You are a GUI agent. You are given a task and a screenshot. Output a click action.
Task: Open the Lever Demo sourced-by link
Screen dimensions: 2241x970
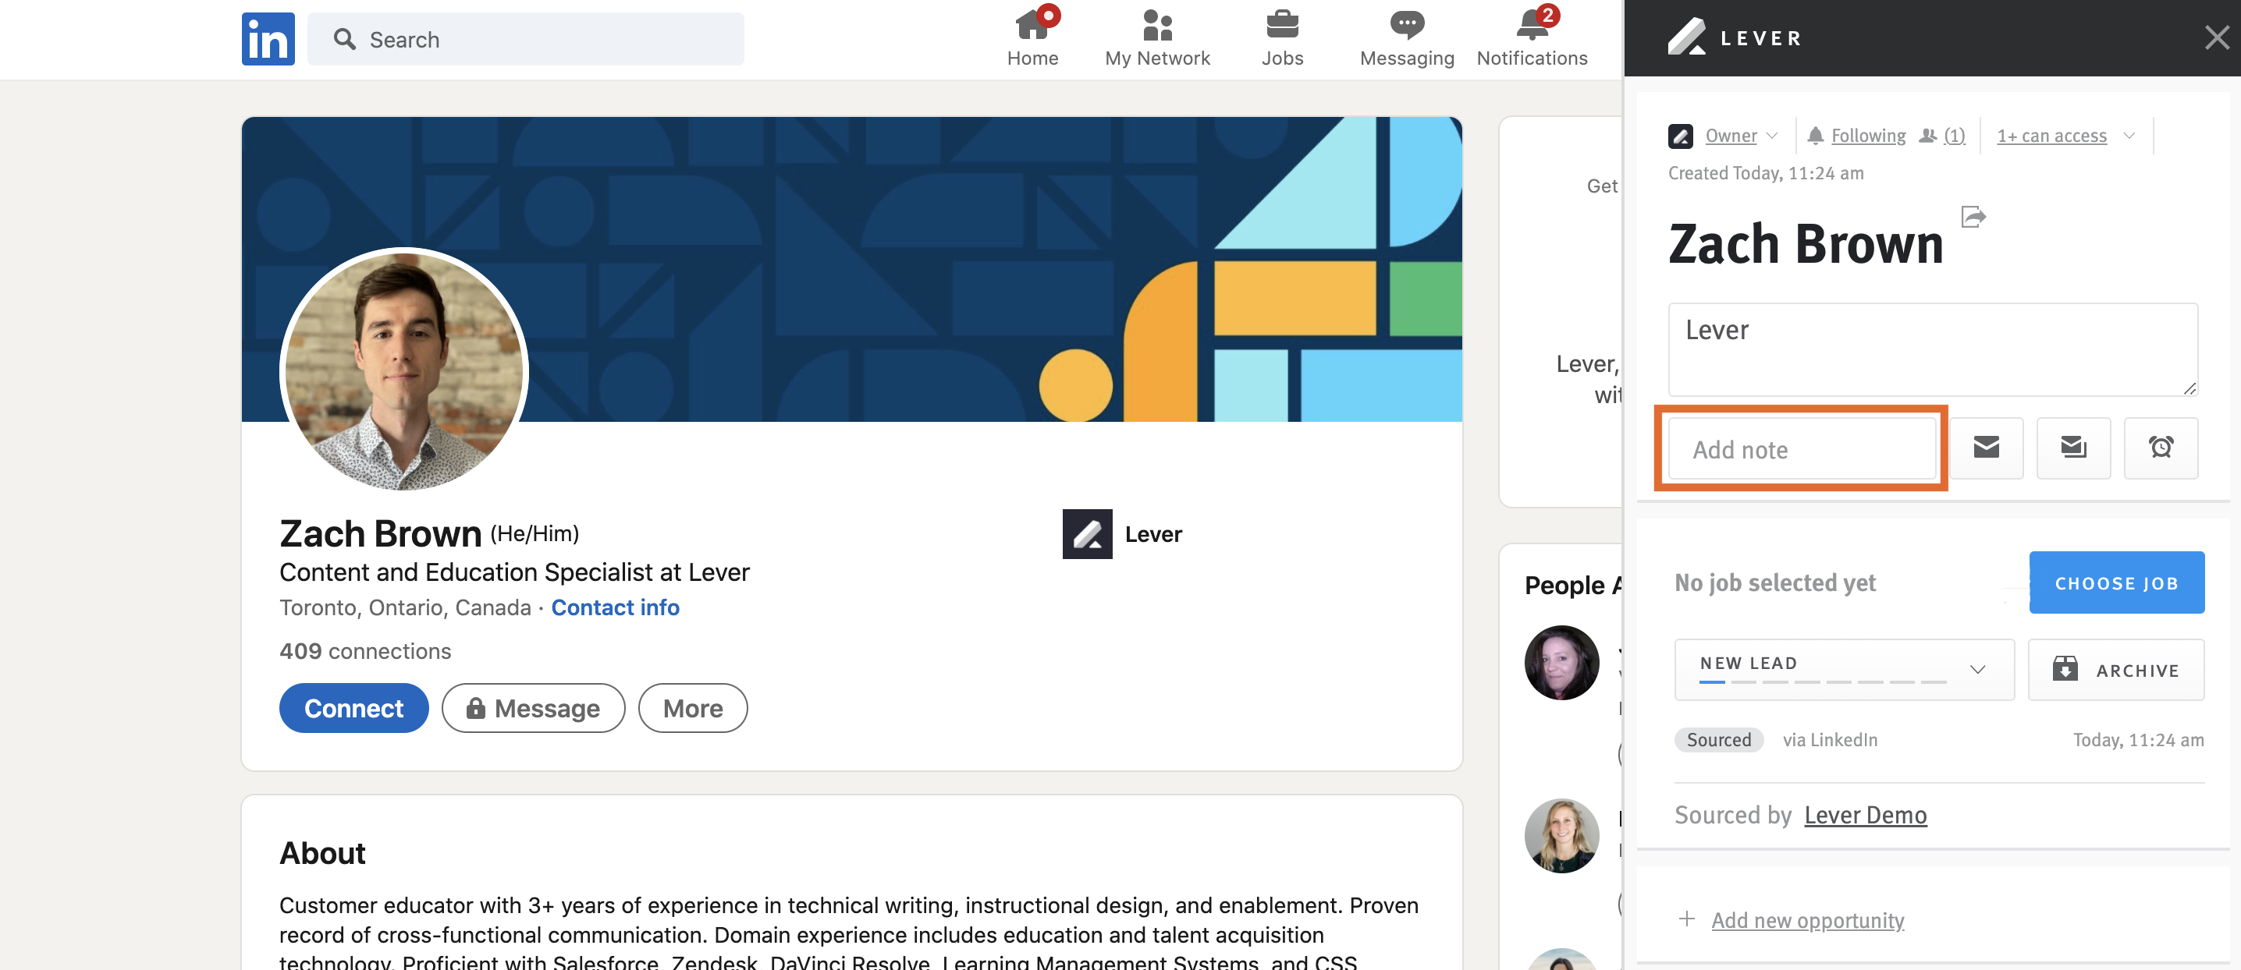(x=1865, y=816)
